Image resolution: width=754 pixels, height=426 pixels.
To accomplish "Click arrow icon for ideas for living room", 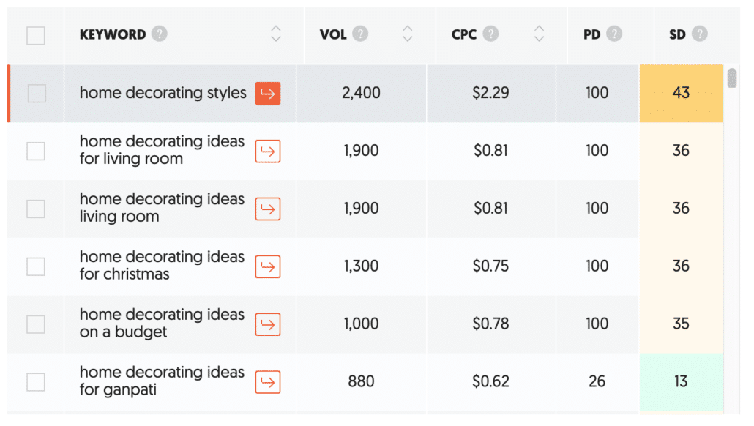I will 268,152.
